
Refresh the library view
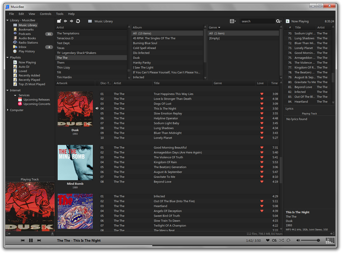(x=78, y=21)
